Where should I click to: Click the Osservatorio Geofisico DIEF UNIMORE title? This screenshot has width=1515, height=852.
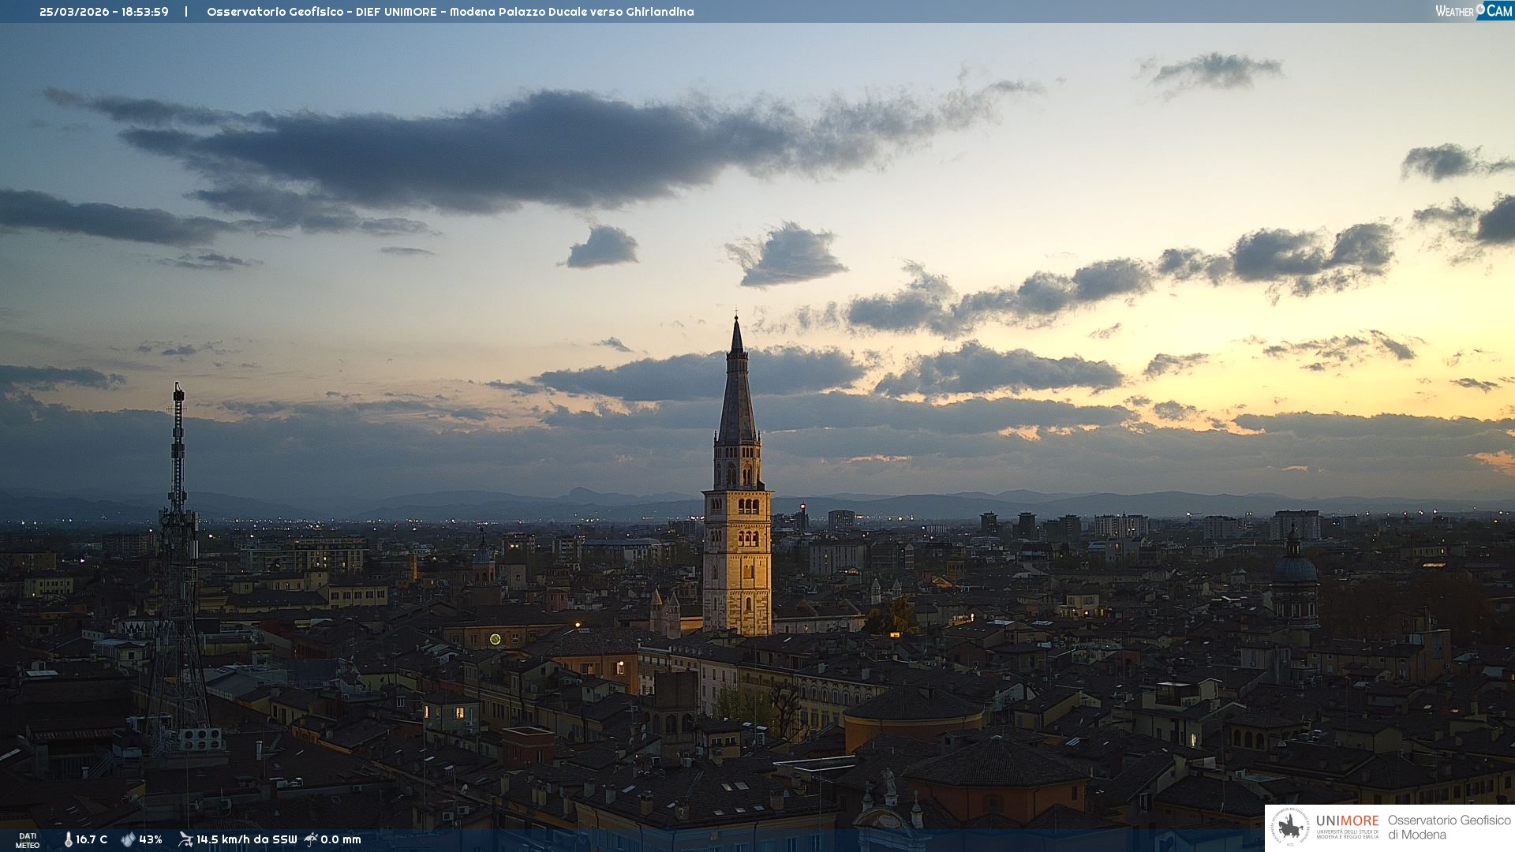click(x=450, y=12)
